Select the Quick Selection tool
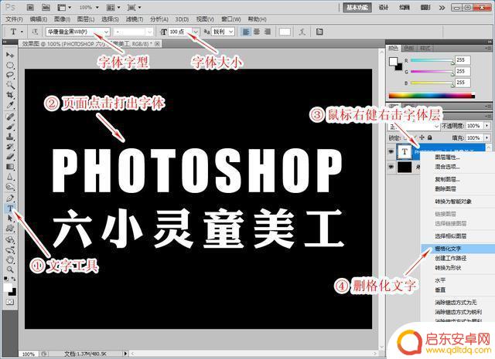Screen dimensions: 495x359 (10, 85)
